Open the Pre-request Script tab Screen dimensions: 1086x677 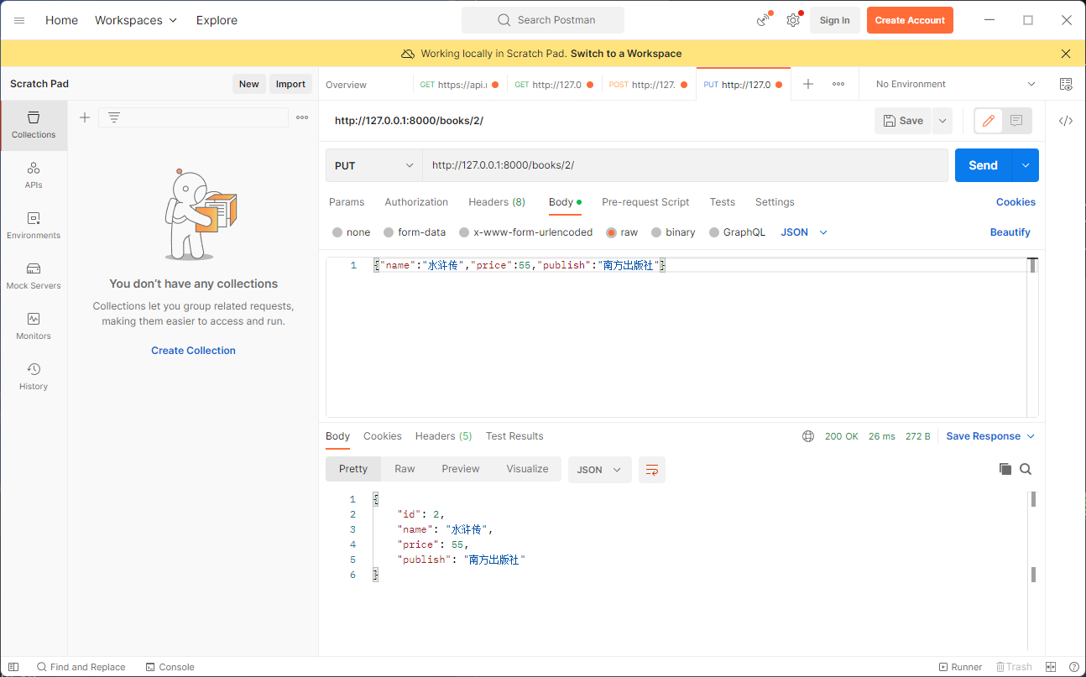645,202
